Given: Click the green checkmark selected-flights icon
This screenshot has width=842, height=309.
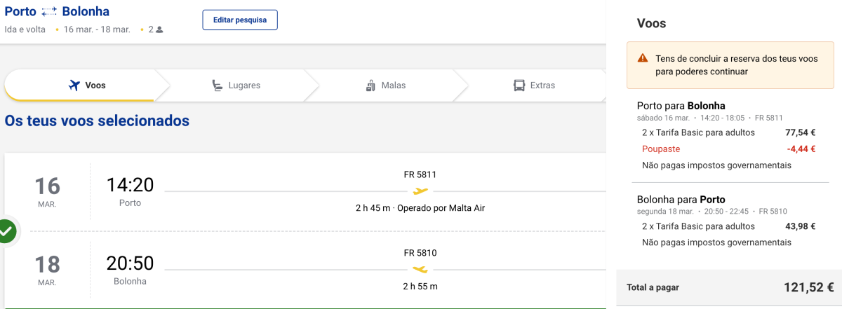Looking at the screenshot, I should [6, 231].
